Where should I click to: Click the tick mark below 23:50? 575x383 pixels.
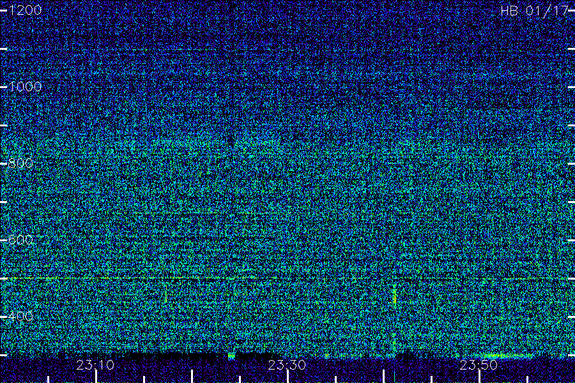[479, 377]
